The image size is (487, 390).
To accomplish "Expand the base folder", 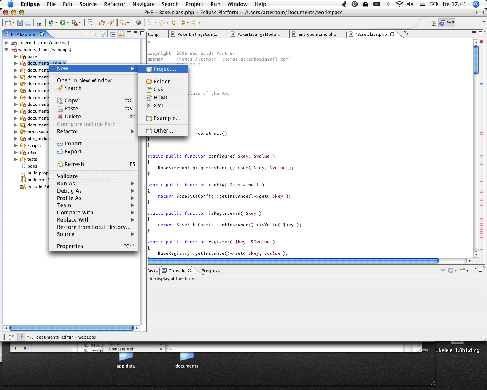I will point(16,56).
